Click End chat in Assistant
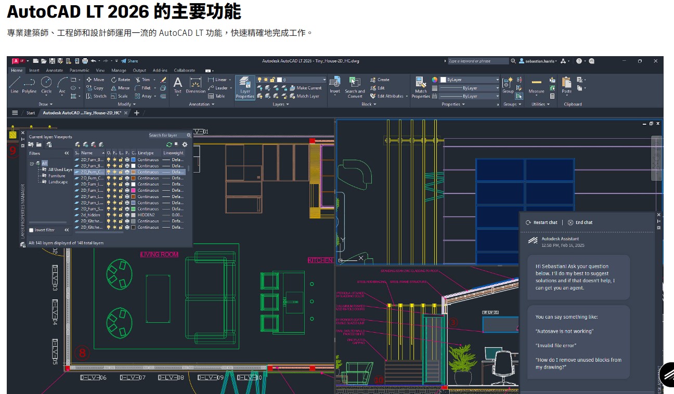 point(580,222)
